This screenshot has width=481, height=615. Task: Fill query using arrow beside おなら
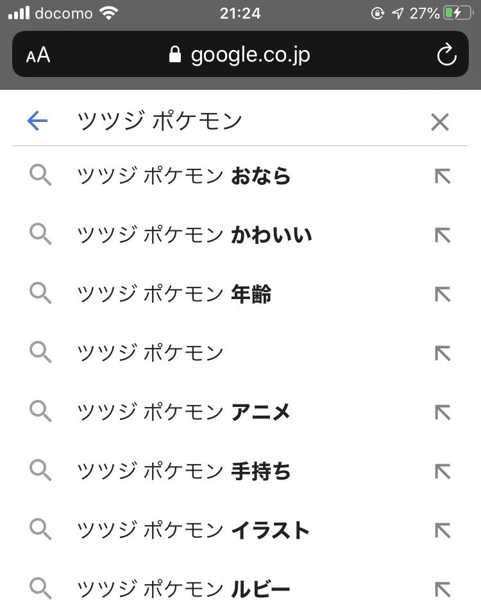(x=443, y=176)
